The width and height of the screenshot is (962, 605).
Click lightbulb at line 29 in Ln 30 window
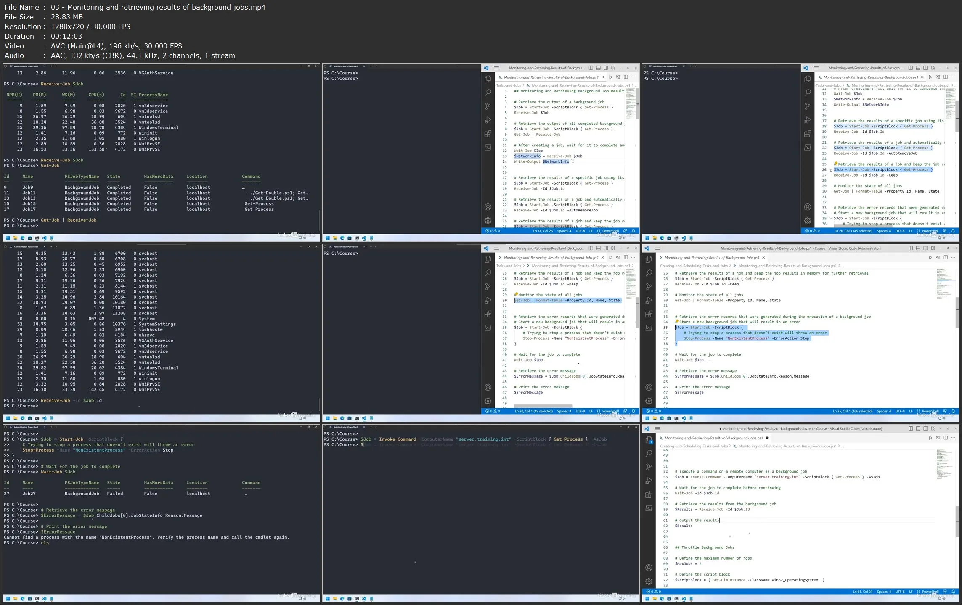click(x=516, y=294)
